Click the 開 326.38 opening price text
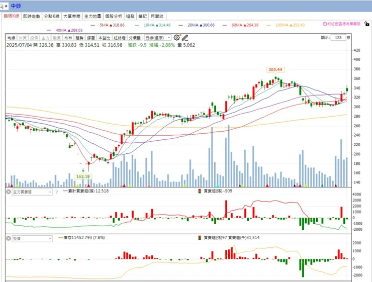The width and height of the screenshot is (372, 282). click(43, 45)
